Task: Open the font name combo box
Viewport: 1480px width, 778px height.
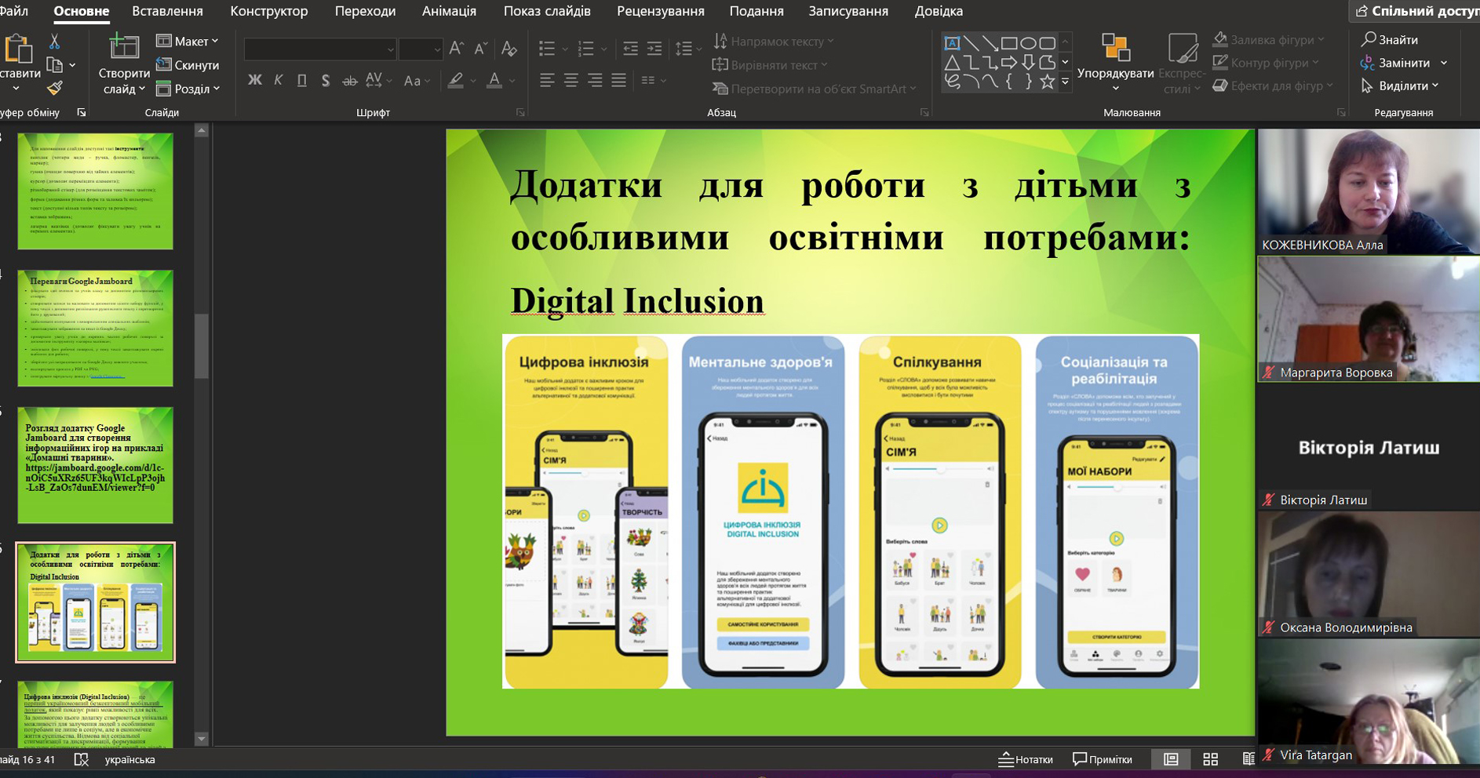Action: [319, 49]
